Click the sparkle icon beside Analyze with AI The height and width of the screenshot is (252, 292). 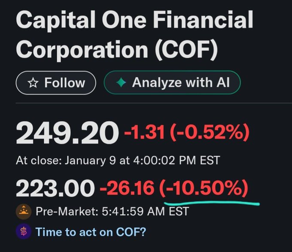121,83
